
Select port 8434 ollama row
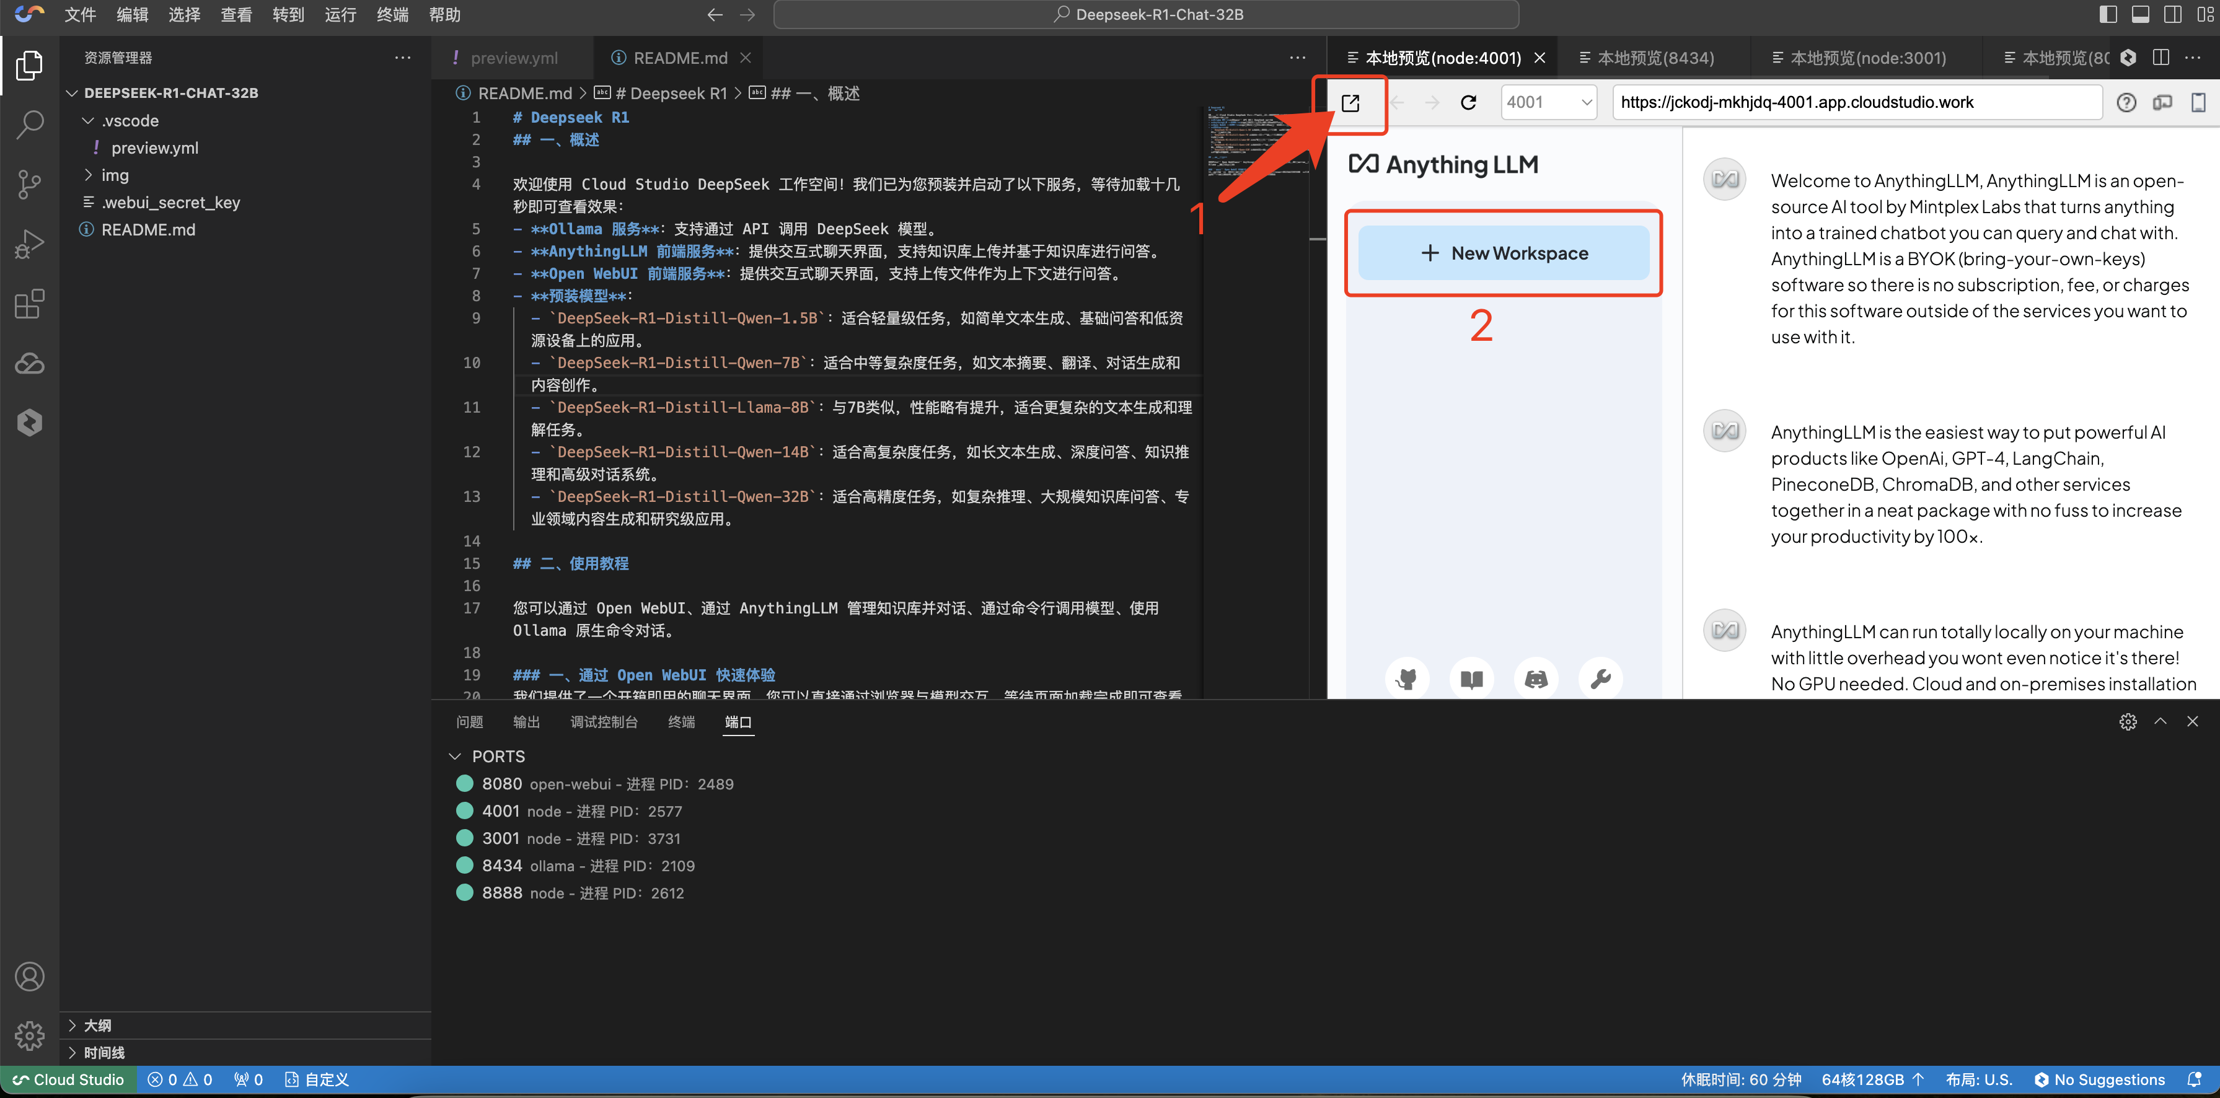tap(588, 865)
